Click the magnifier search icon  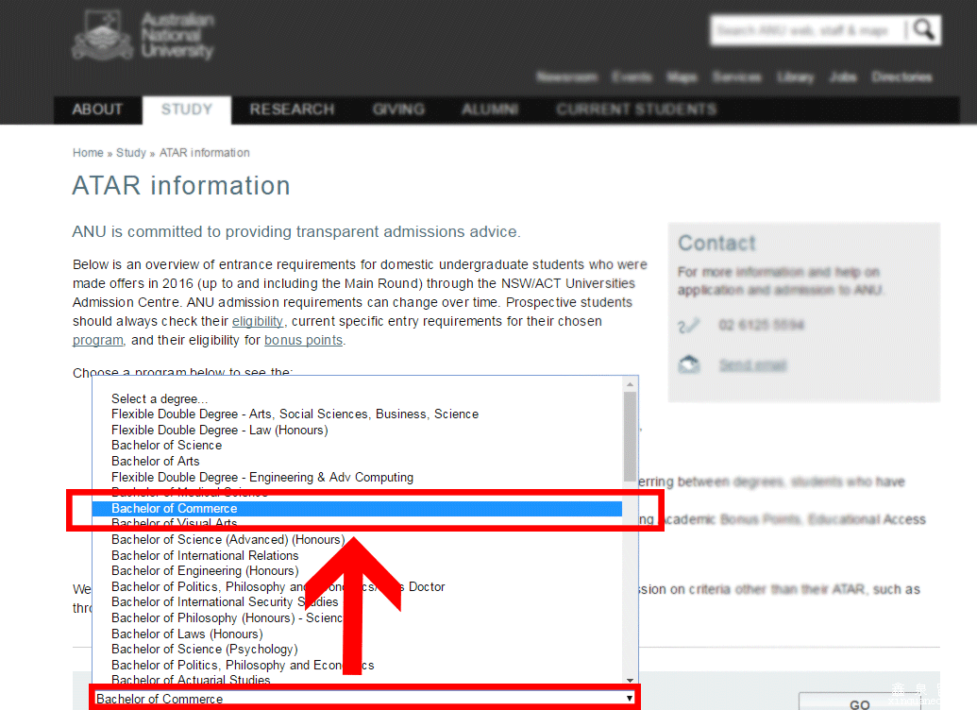[924, 30]
